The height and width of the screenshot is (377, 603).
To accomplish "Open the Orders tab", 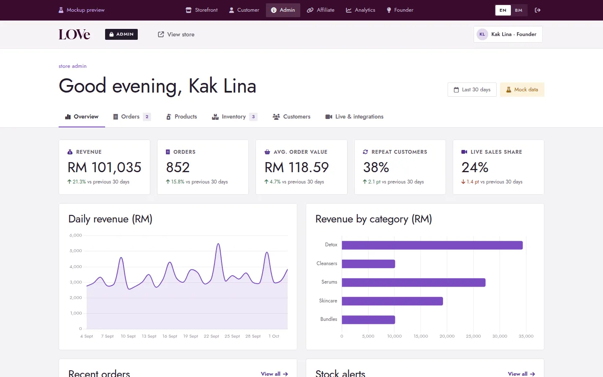I will 132,117.
